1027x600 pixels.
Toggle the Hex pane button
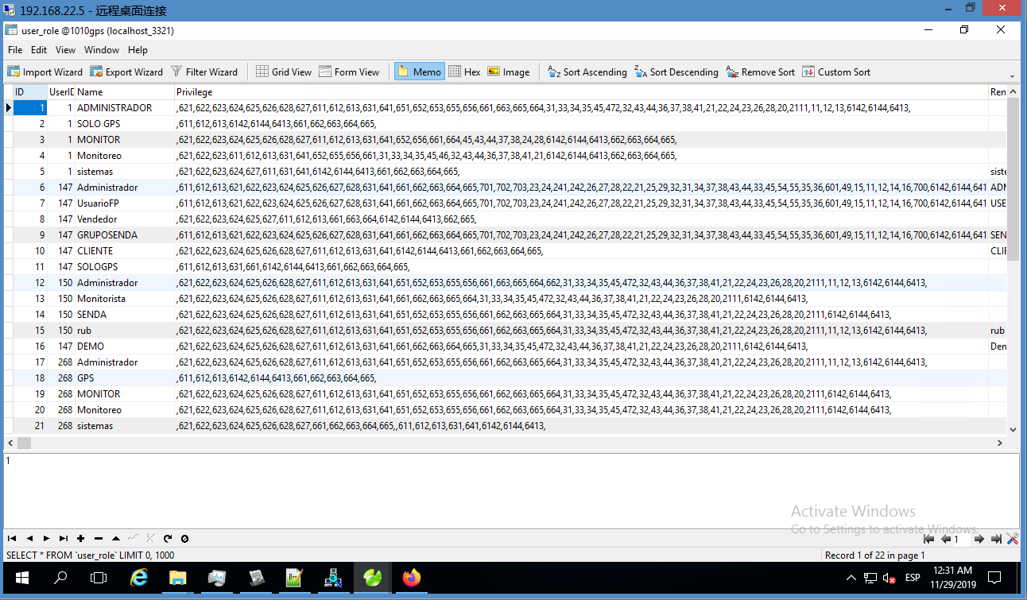(464, 72)
